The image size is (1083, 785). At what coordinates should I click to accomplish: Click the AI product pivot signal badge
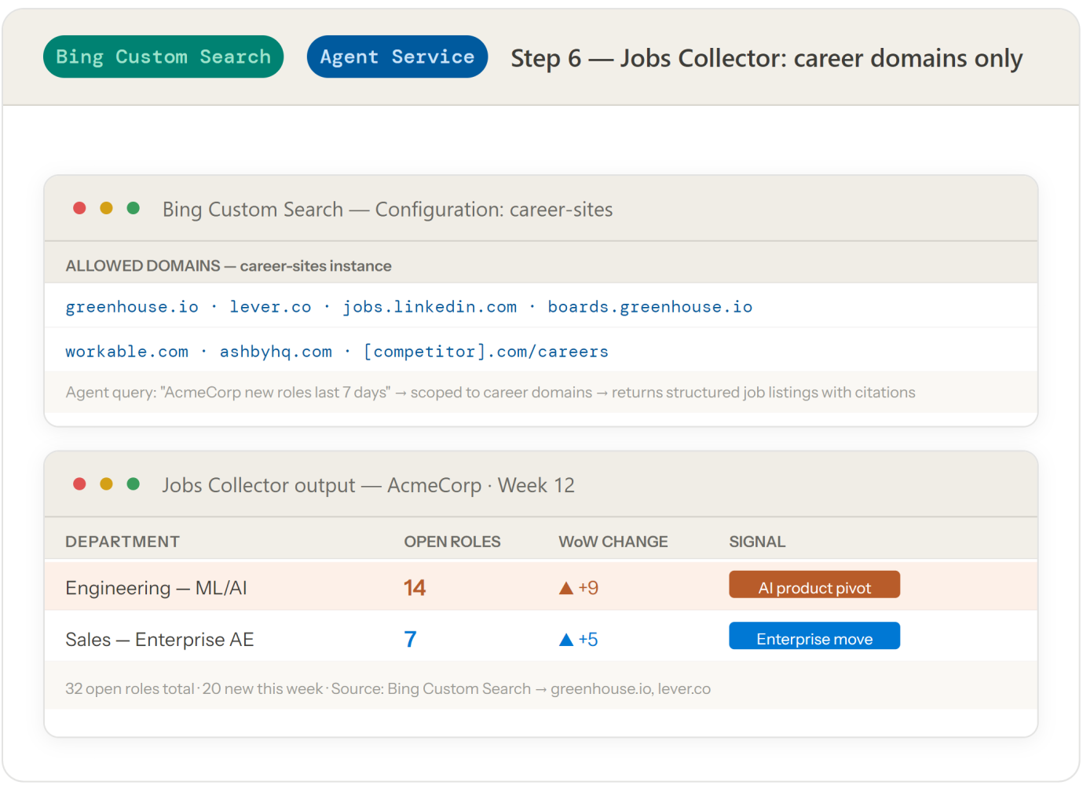click(x=814, y=585)
